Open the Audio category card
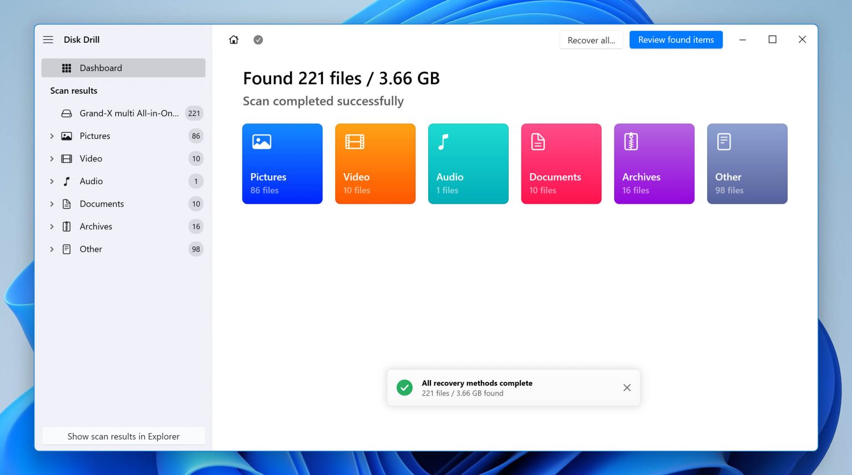852x475 pixels. click(468, 164)
